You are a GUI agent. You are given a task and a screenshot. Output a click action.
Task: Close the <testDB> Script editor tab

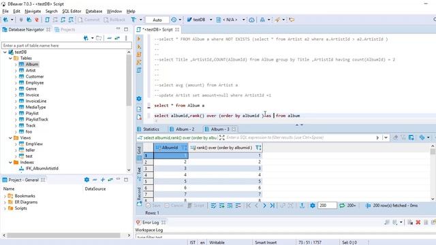(x=177, y=29)
